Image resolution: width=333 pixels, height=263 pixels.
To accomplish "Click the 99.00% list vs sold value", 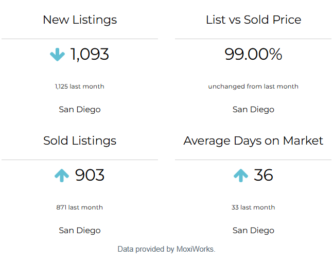I will click(x=253, y=55).
